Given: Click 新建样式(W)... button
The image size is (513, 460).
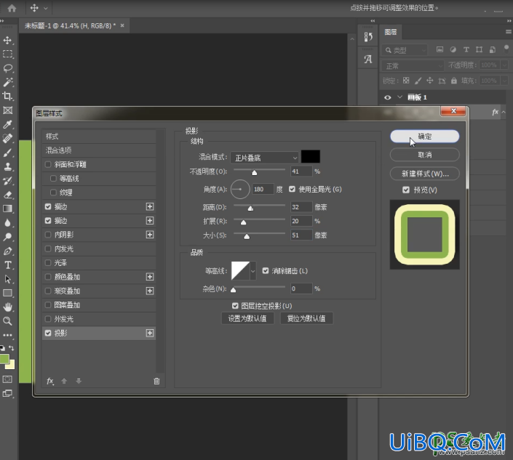Looking at the screenshot, I should 425,174.
